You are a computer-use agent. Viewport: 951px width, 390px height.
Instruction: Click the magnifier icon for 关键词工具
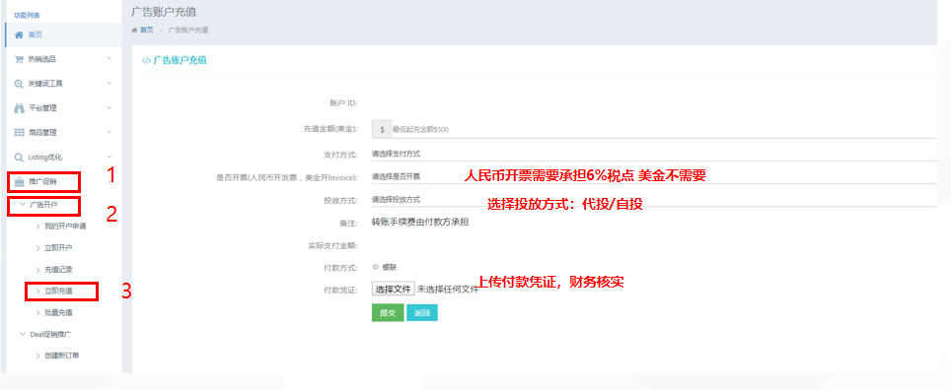[x=19, y=84]
